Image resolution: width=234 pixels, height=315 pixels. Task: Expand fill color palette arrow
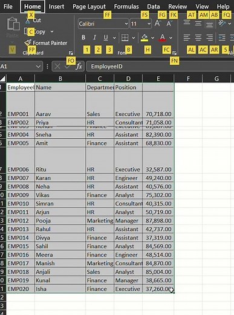152,38
